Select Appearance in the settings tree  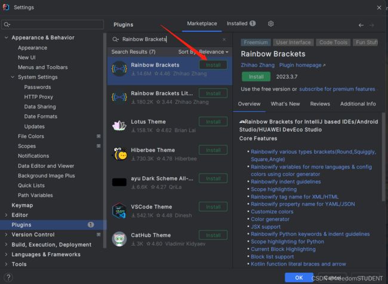coord(32,48)
